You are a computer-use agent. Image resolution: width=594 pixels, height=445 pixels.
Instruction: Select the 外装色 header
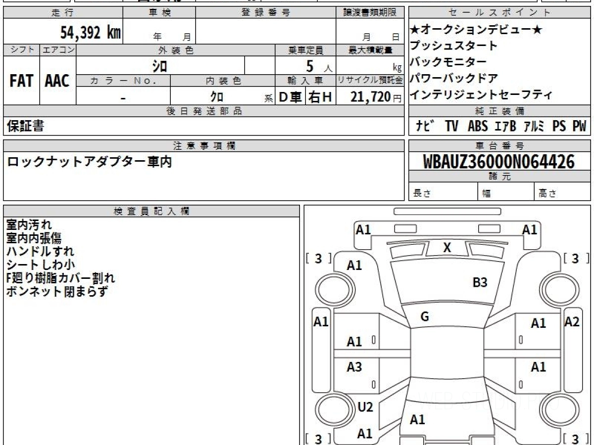click(176, 50)
